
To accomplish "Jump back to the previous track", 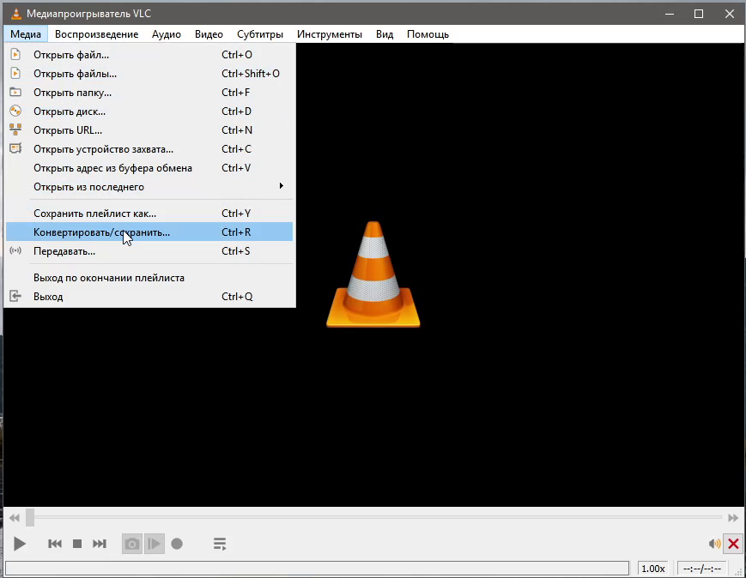I will [x=54, y=543].
